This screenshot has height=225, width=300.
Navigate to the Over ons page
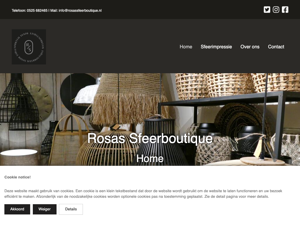[x=250, y=47]
